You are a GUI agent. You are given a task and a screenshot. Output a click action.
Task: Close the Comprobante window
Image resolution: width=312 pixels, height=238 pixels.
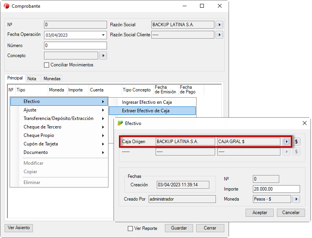220,6
